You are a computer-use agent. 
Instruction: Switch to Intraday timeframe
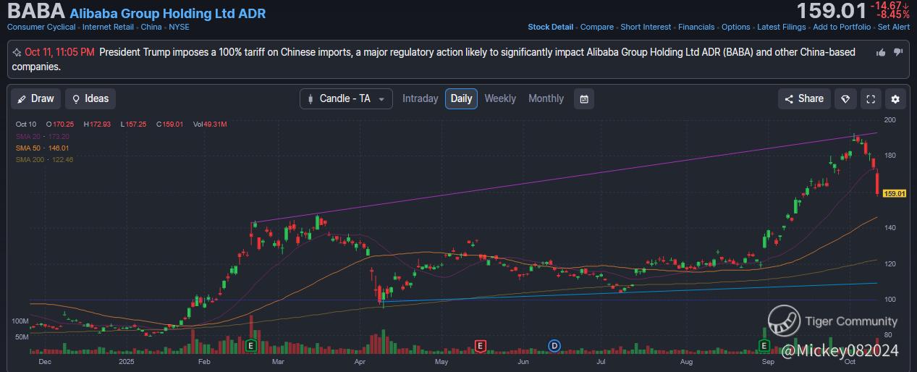tap(421, 98)
